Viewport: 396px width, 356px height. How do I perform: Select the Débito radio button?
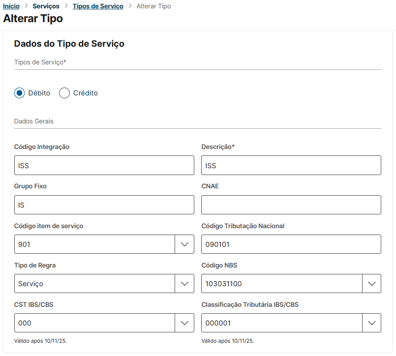(x=19, y=93)
